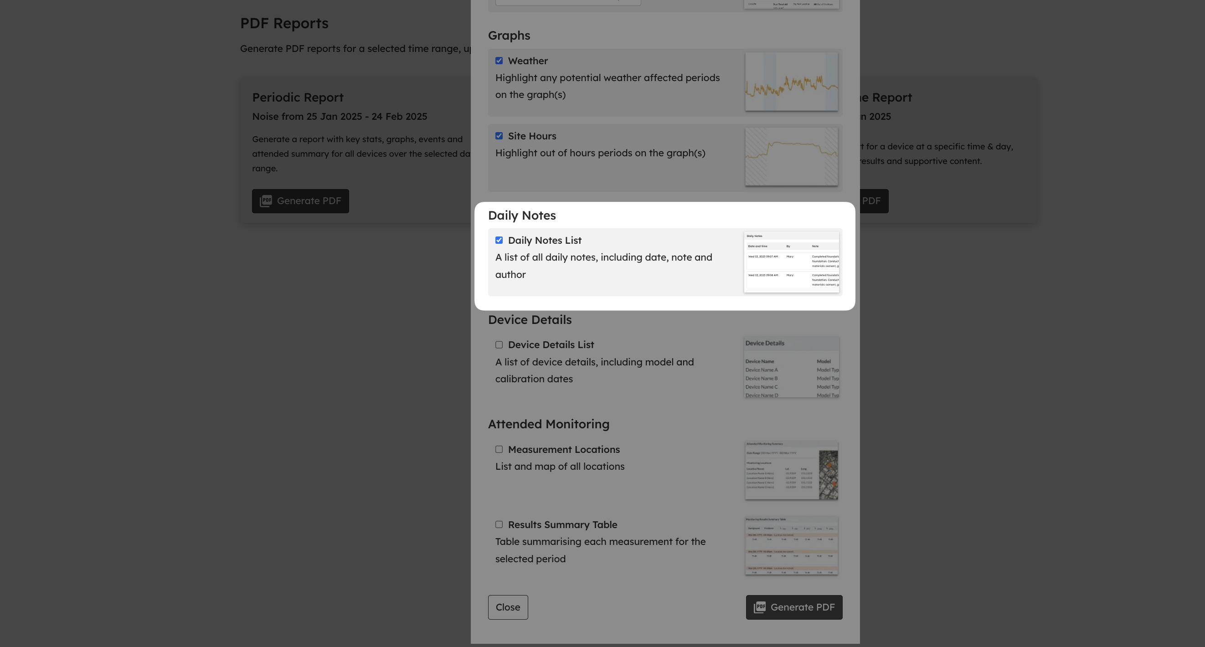This screenshot has height=647, width=1205.
Task: Click the PDF icon in dialog's Generate PDF button
Action: [x=760, y=607]
